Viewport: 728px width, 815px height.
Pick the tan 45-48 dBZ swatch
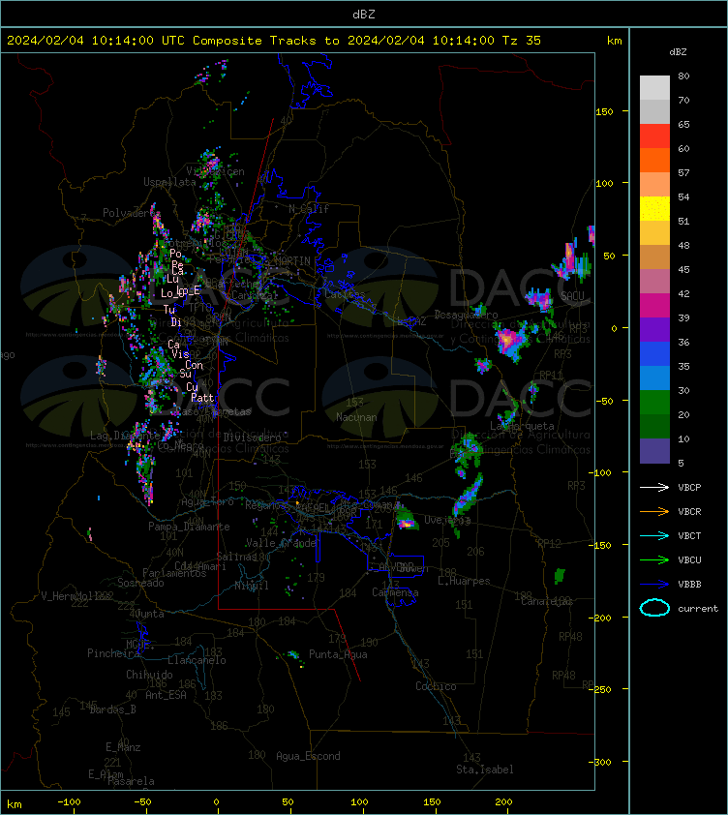coord(654,257)
